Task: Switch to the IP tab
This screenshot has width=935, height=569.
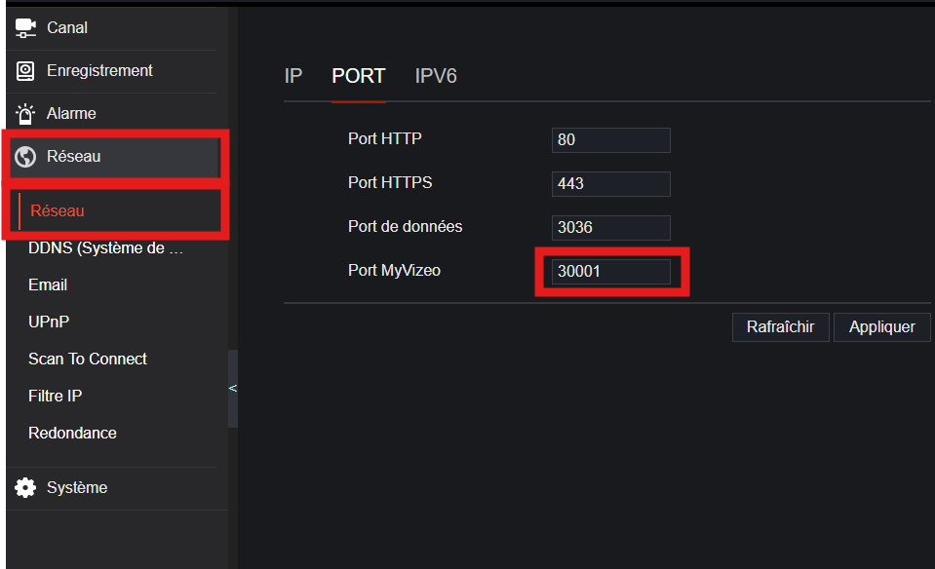Action: coord(293,76)
